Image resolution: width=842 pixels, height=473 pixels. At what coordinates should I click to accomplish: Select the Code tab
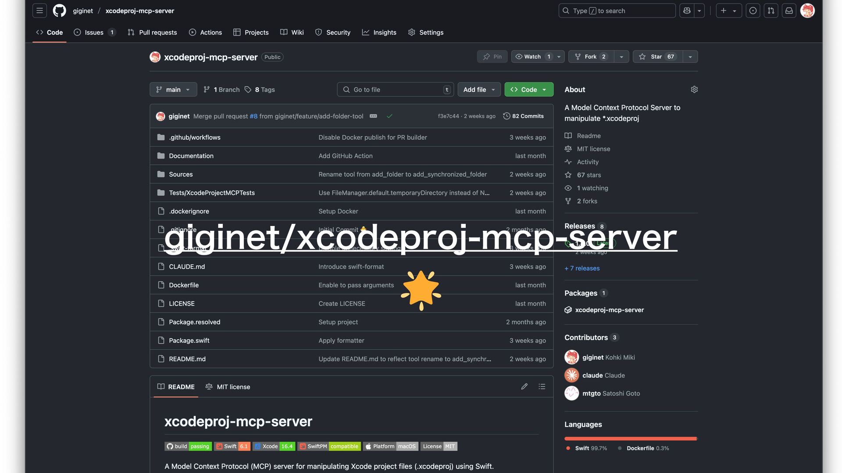[x=50, y=32]
